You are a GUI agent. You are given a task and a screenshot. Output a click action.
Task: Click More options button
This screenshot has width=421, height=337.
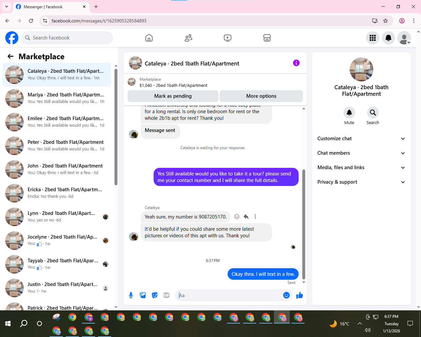tap(261, 96)
